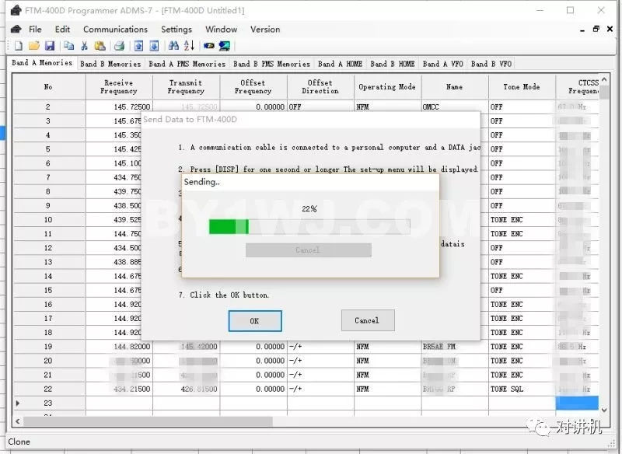
Task: Switch to the Band B PMS Memories tab
Action: point(271,64)
